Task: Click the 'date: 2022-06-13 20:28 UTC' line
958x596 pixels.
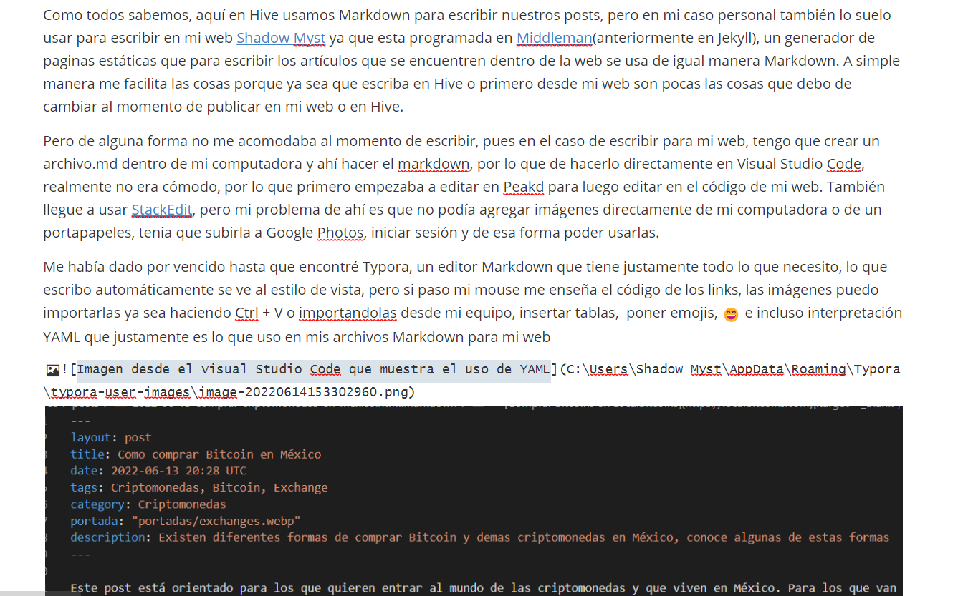Action: tap(158, 471)
